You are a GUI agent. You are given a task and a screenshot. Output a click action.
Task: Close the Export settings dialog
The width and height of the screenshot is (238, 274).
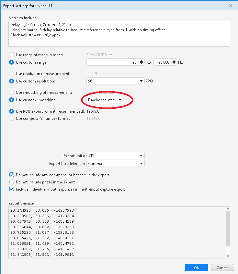231,6
